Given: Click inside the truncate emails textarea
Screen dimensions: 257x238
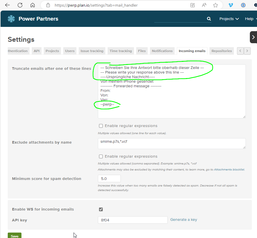Looking at the screenshot, I should click(x=172, y=91).
